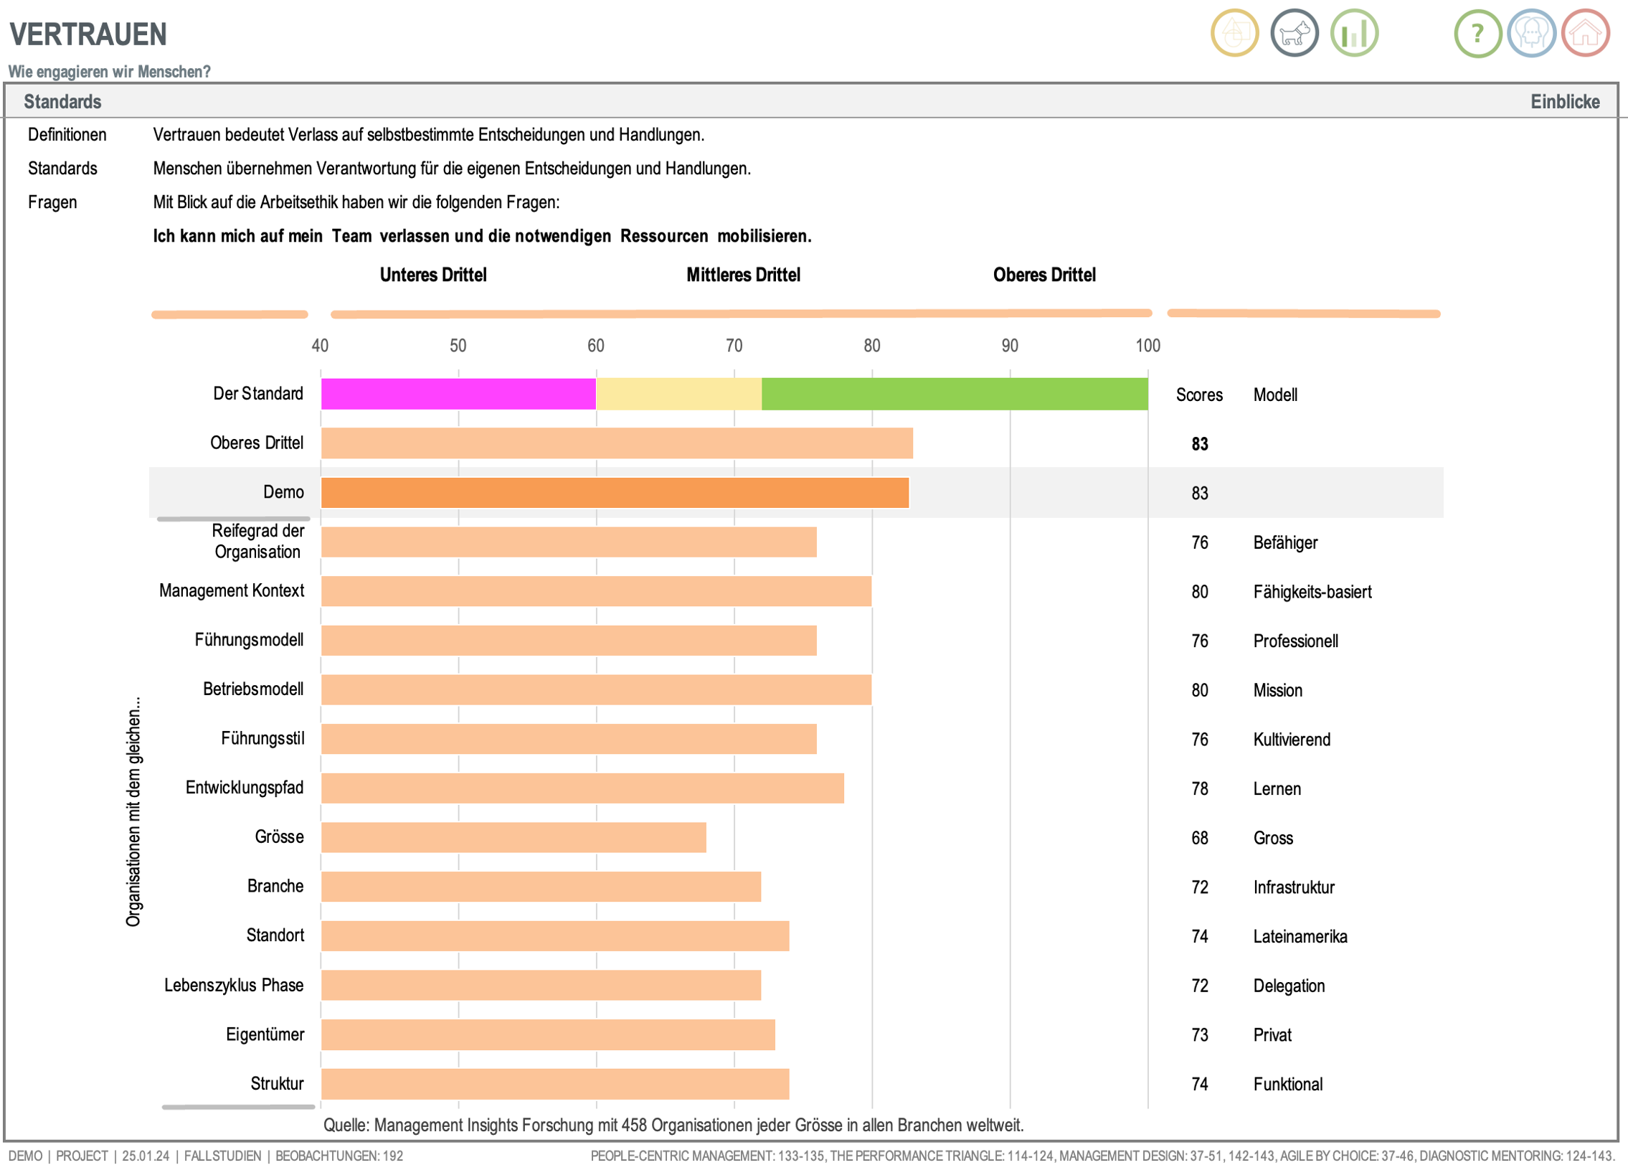Screen dimensions: 1628x1165
Task: Click the bold score 83 for Oberes Drittel
Action: click(1200, 444)
